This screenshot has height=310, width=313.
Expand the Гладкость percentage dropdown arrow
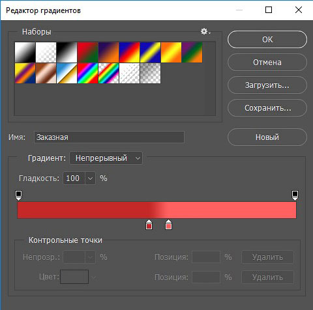(90, 178)
